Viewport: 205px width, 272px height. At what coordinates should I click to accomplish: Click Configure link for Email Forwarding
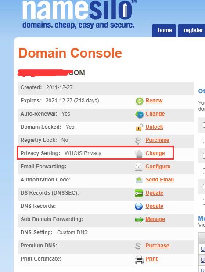point(158,167)
